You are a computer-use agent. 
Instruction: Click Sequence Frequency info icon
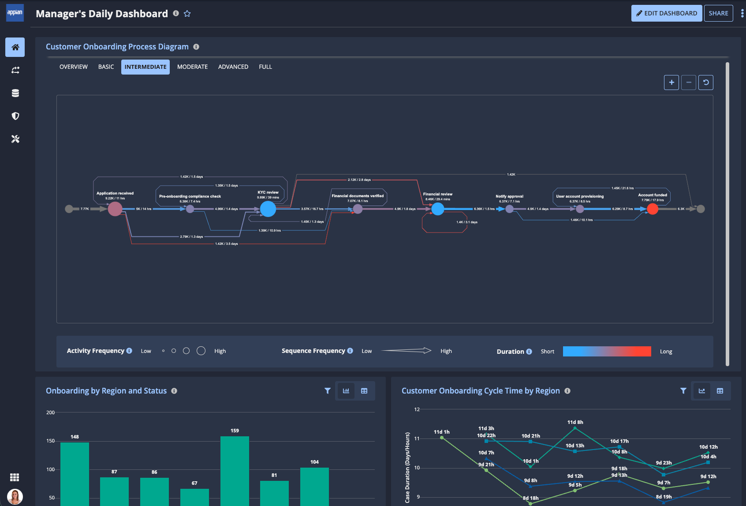[350, 351]
